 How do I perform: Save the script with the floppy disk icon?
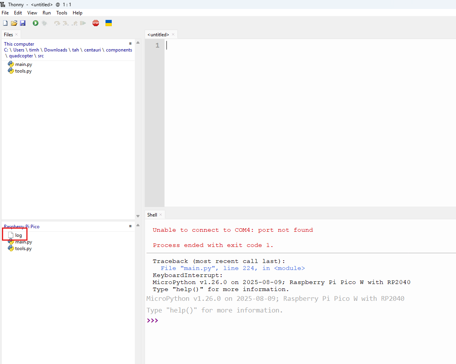point(23,23)
